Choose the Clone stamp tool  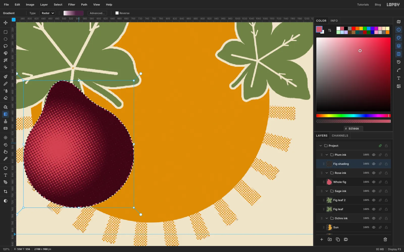coord(6,121)
